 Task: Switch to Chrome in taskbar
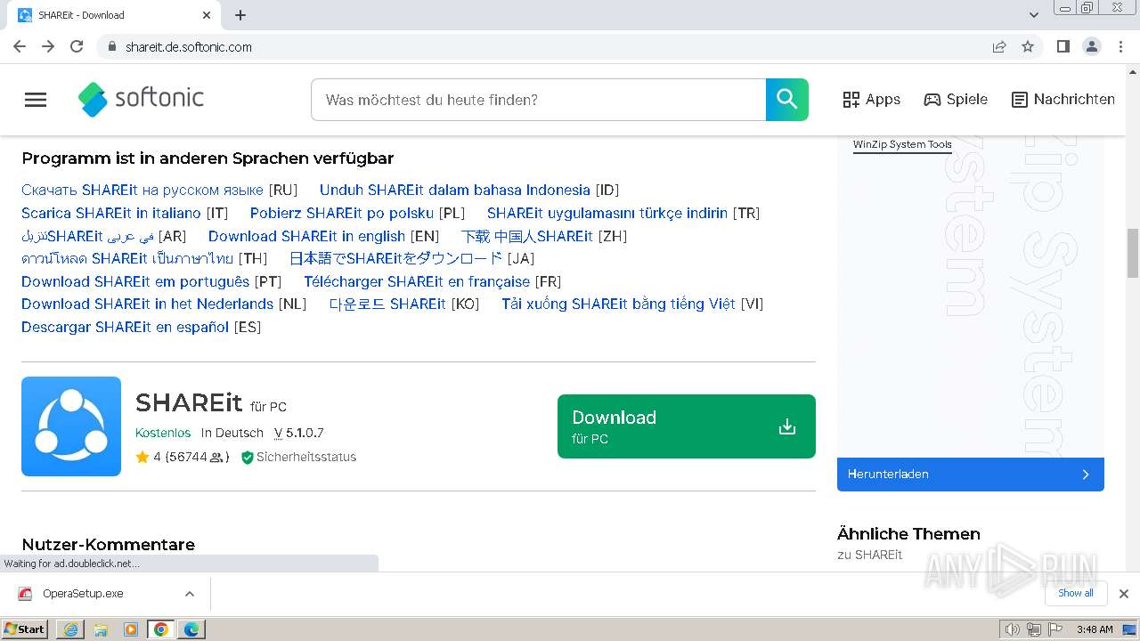pyautogui.click(x=161, y=629)
